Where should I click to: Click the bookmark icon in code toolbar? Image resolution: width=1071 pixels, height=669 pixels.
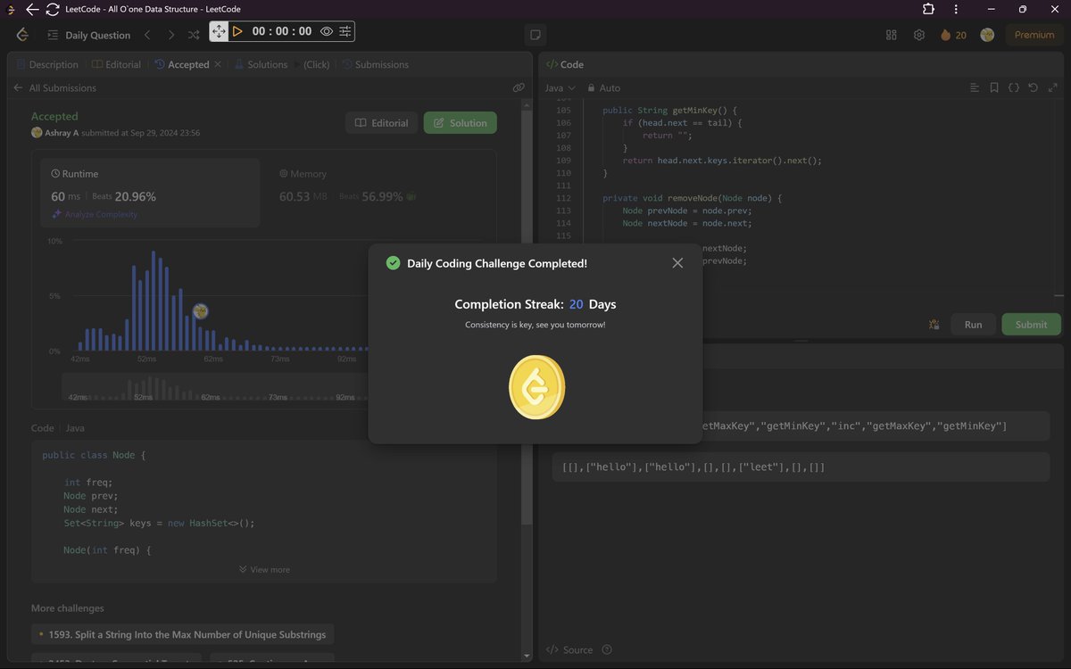pos(994,88)
